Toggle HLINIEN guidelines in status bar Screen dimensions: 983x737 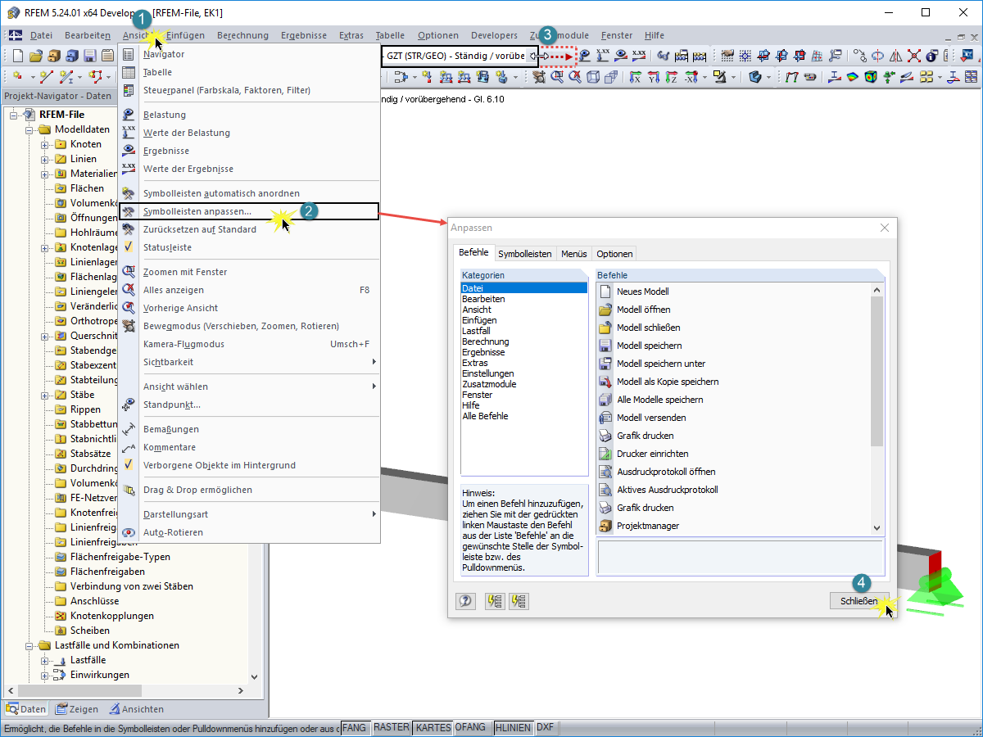click(512, 727)
